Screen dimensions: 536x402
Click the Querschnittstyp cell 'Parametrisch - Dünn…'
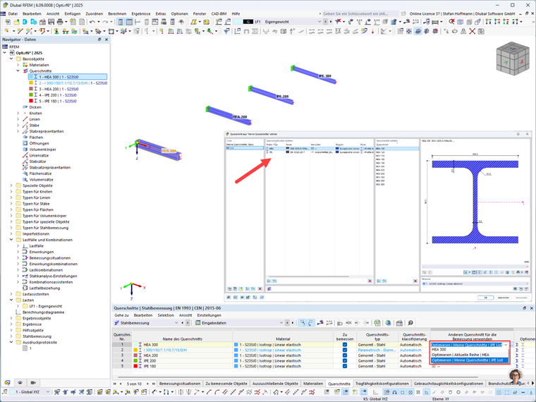(377, 350)
